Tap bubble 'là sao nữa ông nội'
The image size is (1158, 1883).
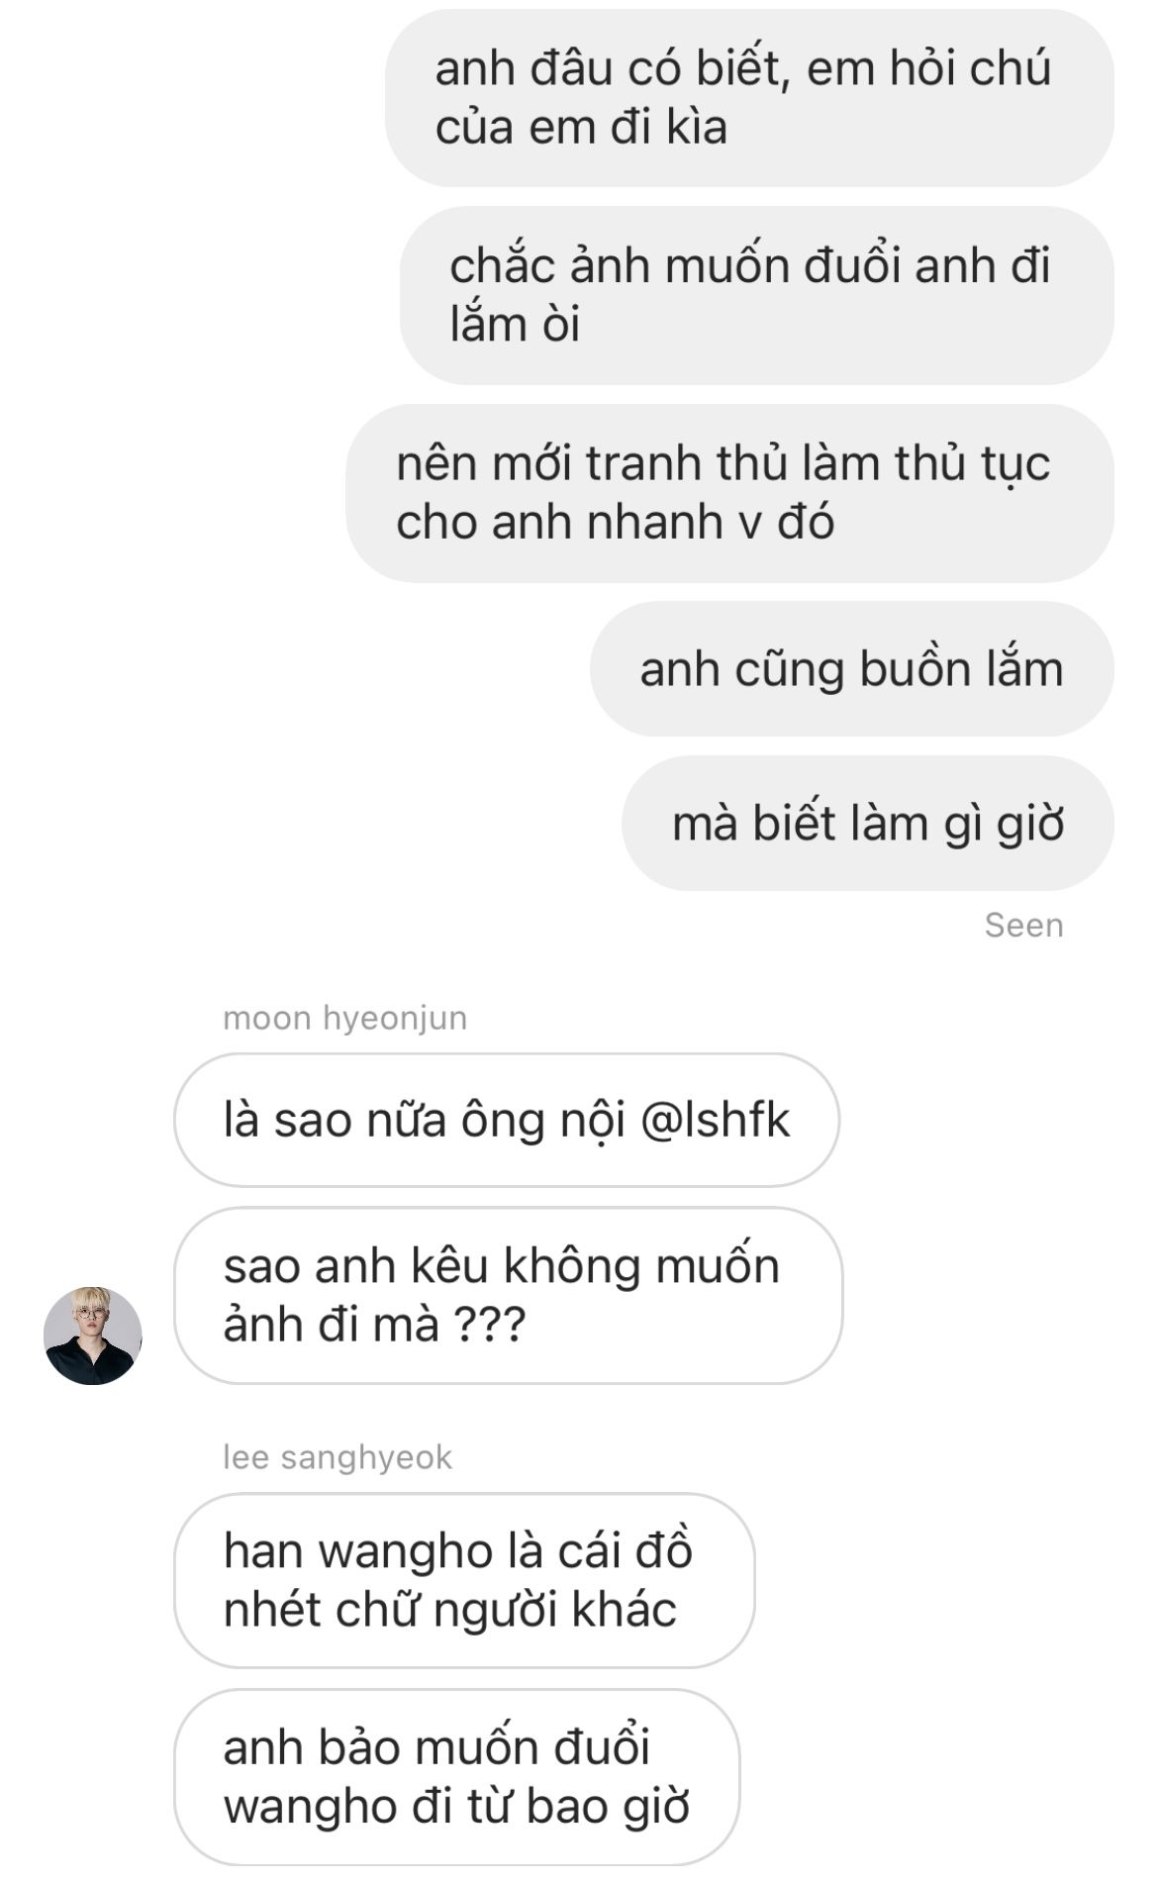click(507, 1120)
